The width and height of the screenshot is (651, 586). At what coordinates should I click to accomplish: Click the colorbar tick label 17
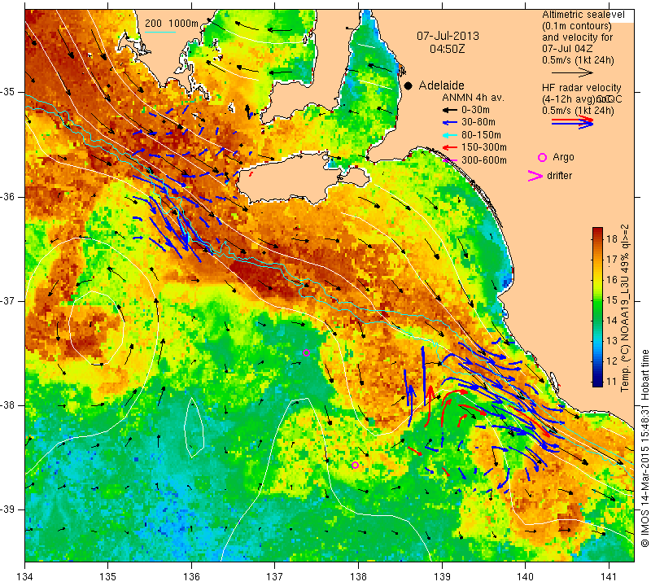coord(612,259)
